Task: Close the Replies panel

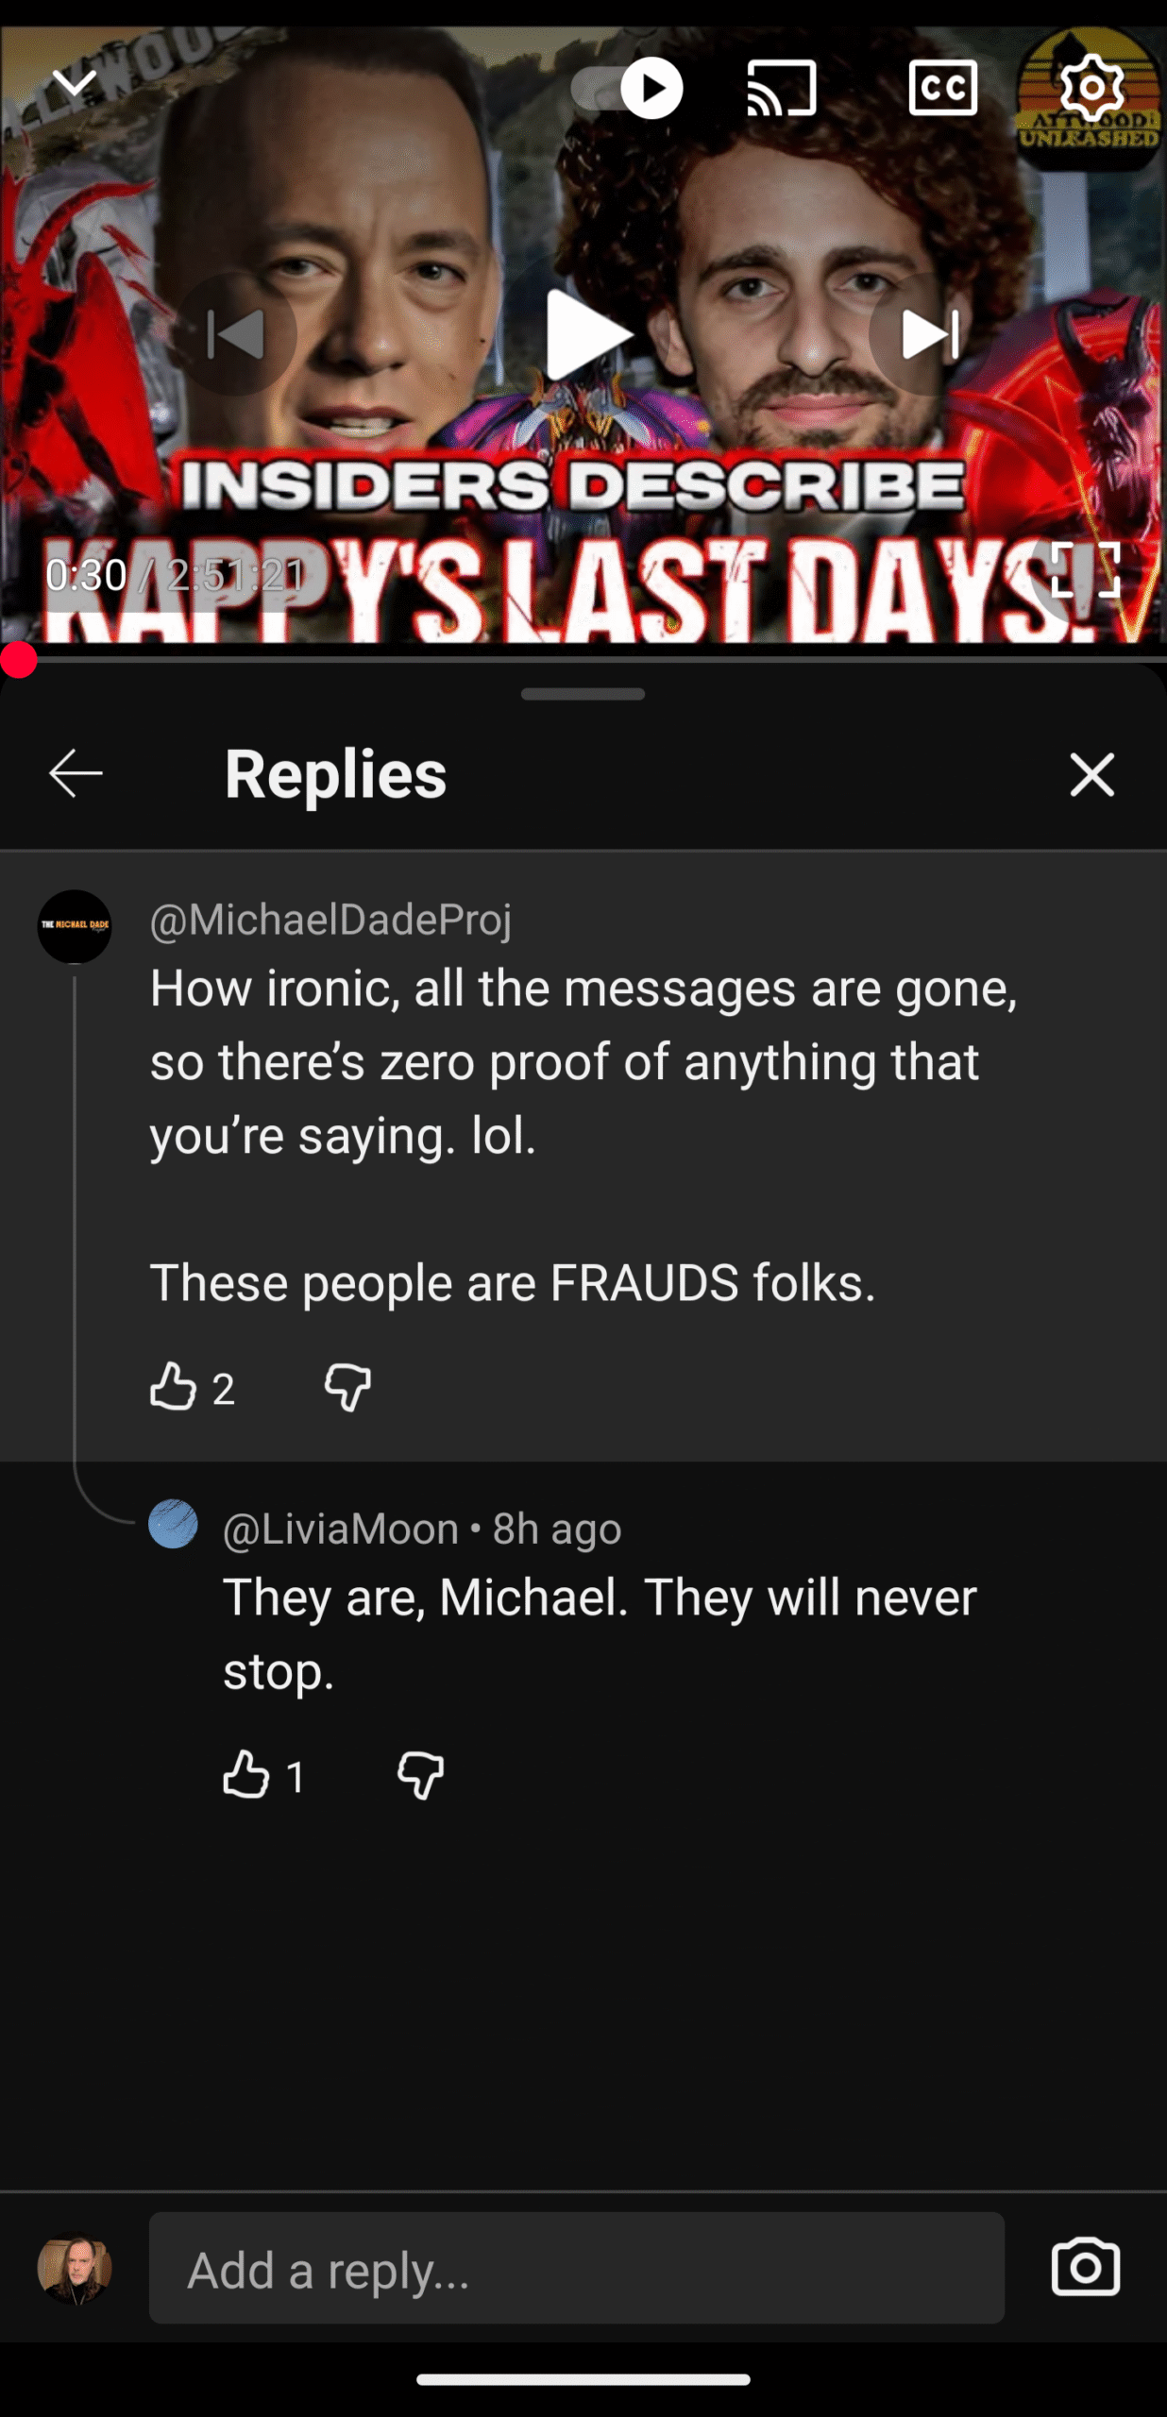Action: (x=1091, y=774)
